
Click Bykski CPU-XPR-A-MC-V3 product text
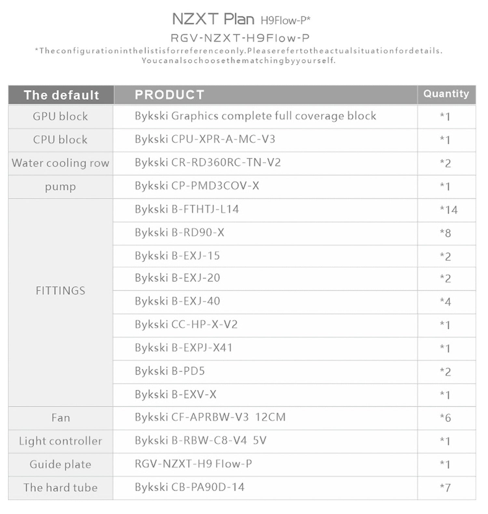tap(205, 139)
